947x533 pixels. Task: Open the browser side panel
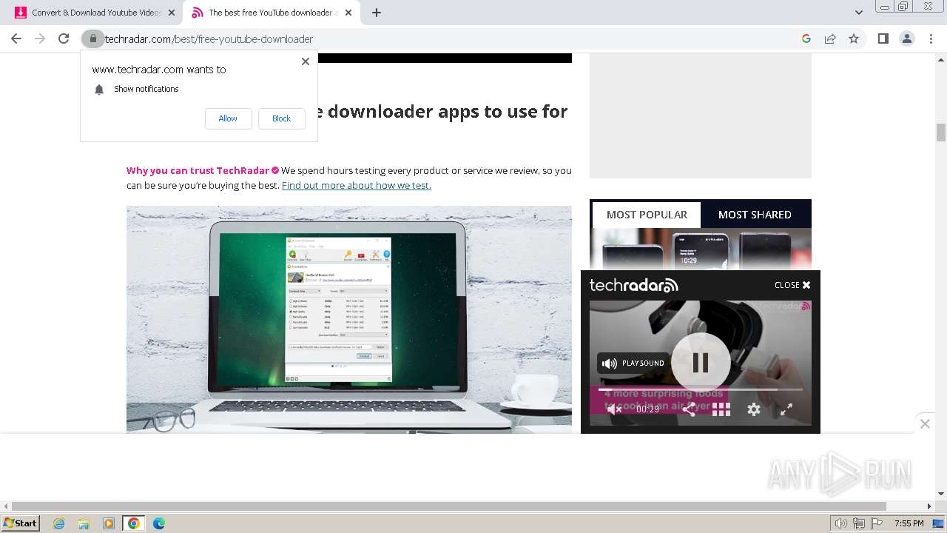point(883,38)
